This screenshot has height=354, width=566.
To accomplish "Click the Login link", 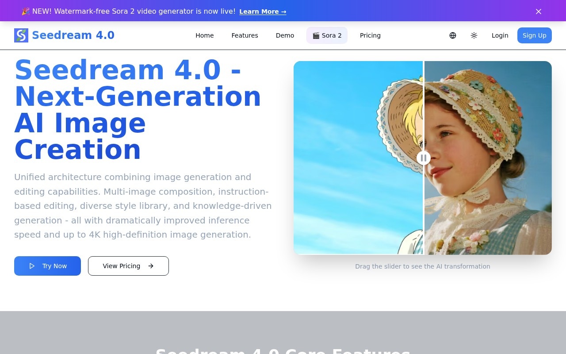I will [500, 35].
